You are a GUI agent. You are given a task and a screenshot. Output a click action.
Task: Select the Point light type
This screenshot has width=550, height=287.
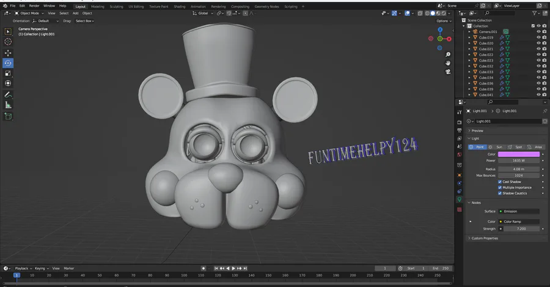(477, 147)
